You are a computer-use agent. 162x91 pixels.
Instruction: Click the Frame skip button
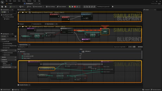tap(72, 7)
